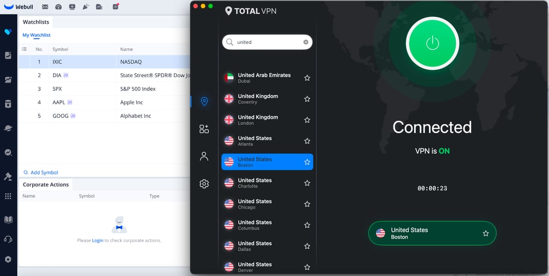Connect to United States Charlotte server

(267, 183)
